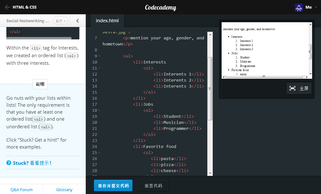Click the preview pane's right scroll arrow
Image resolution: width=321 pixels, height=194 pixels.
pyautogui.click(x=307, y=77)
